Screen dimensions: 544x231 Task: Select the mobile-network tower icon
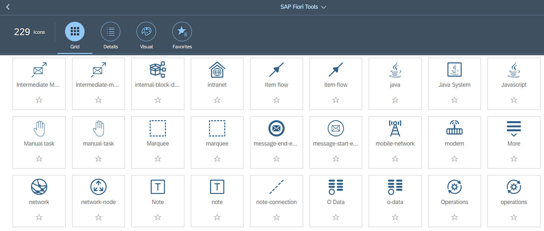tap(395, 128)
